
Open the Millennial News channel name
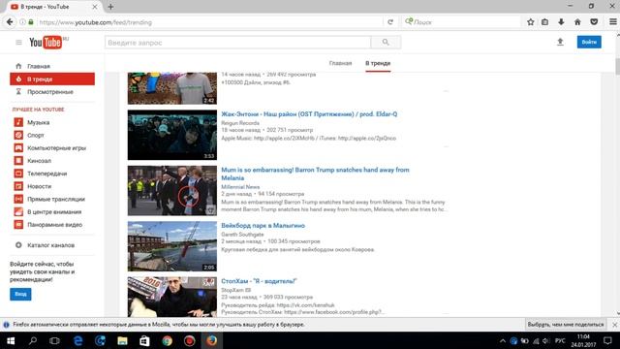[x=240, y=187]
